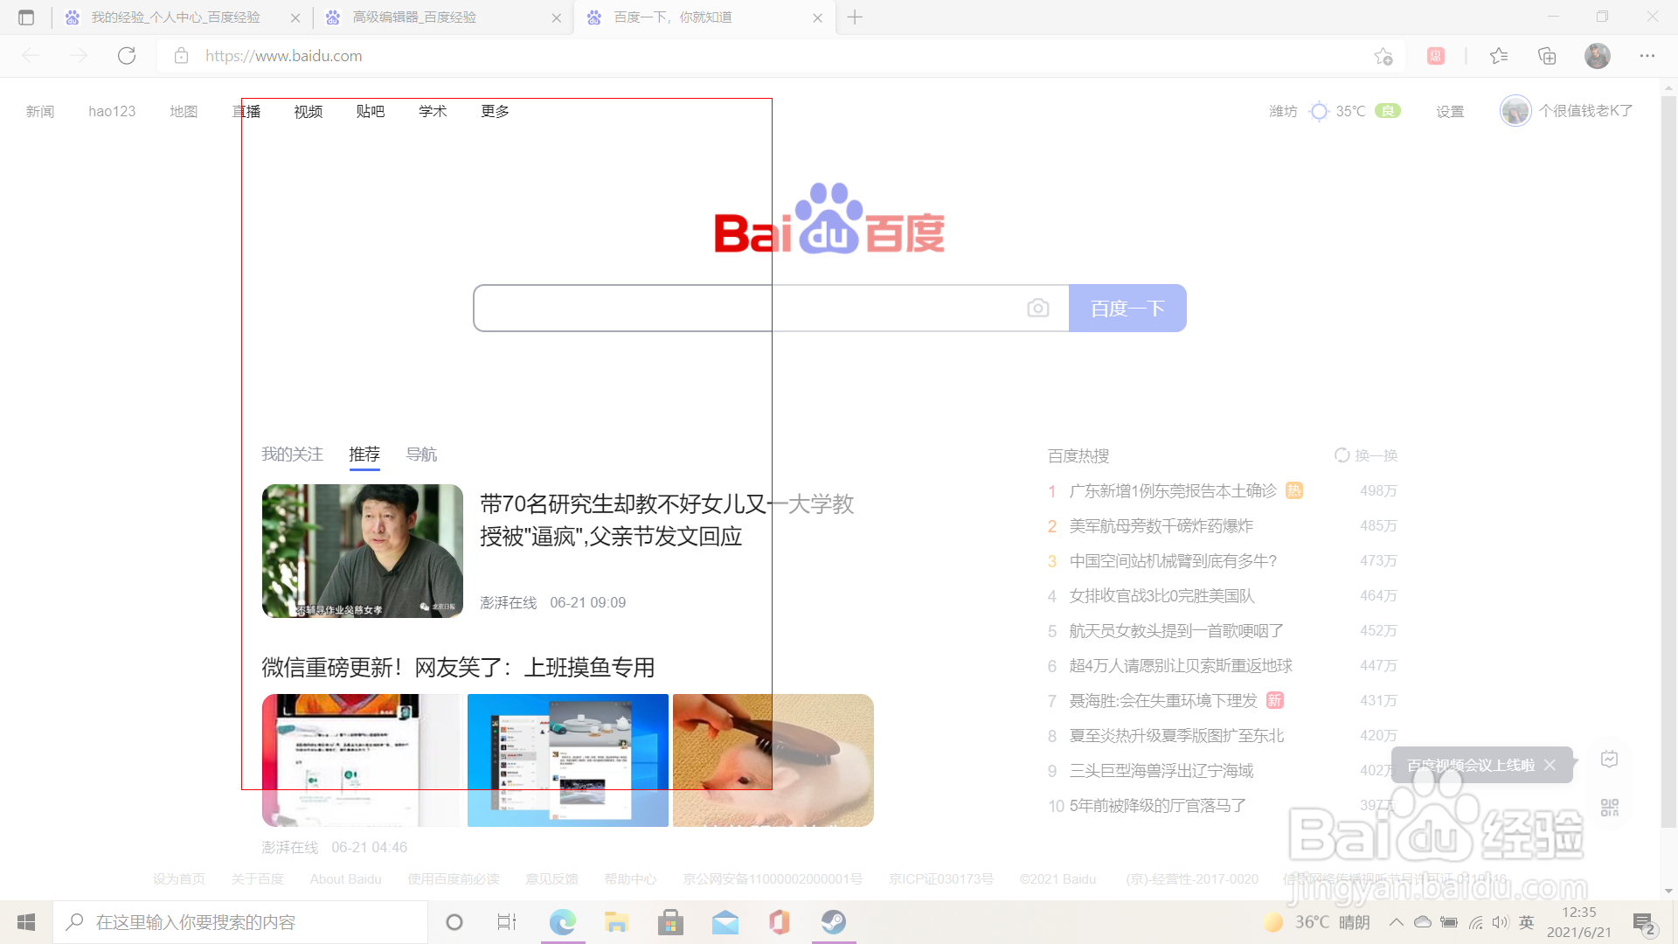Screen dimensions: 1678x944
Task: Click the camera icon for image search
Action: pyautogui.click(x=1038, y=308)
